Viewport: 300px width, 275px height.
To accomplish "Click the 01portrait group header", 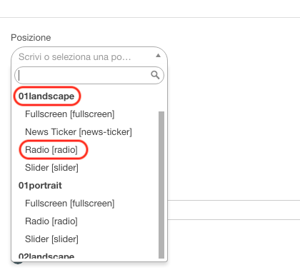I will pos(40,186).
